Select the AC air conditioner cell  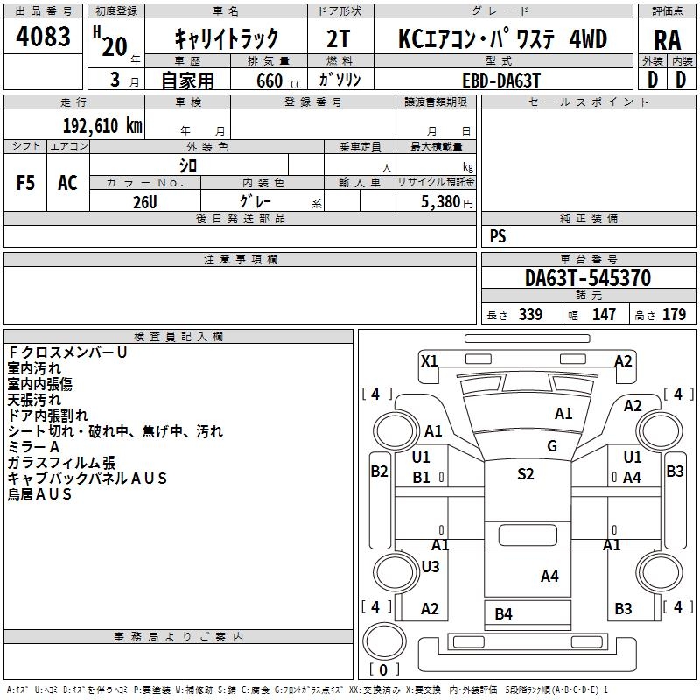pos(67,182)
